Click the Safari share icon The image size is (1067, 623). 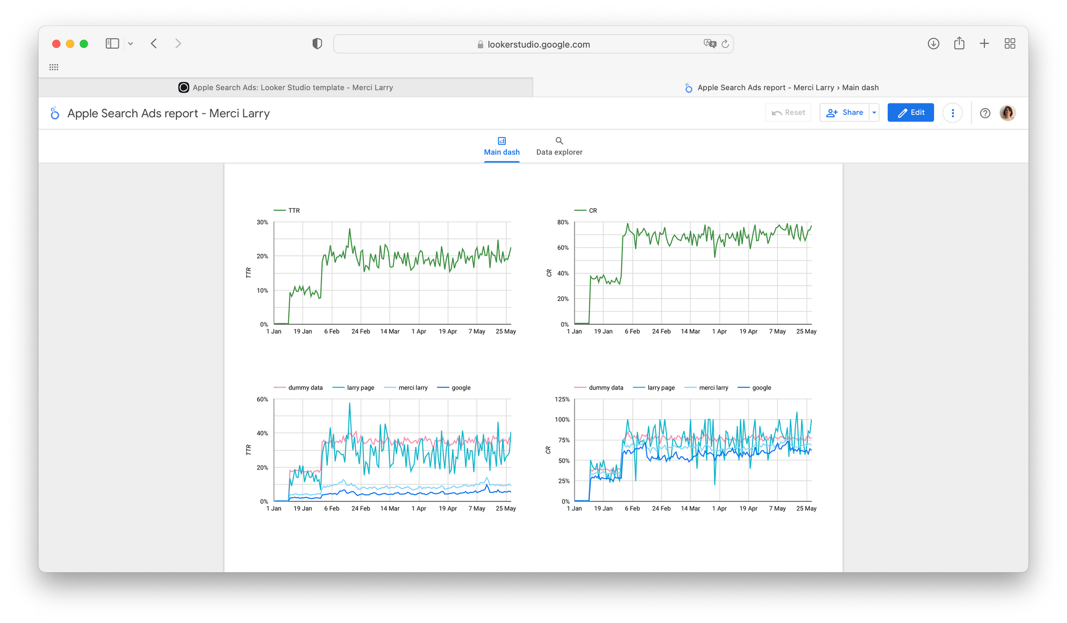pos(959,44)
